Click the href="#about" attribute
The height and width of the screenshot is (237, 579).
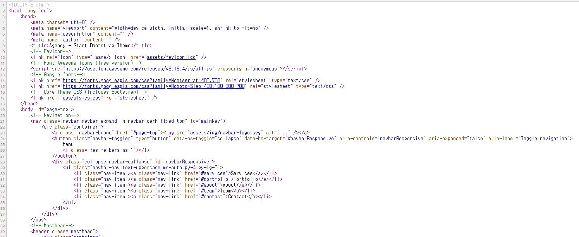[x=203, y=185]
